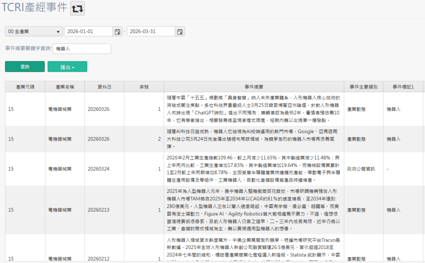Screen dimensions: 425x263
Task: Sort by the 序號 column header
Action: (x=144, y=87)
